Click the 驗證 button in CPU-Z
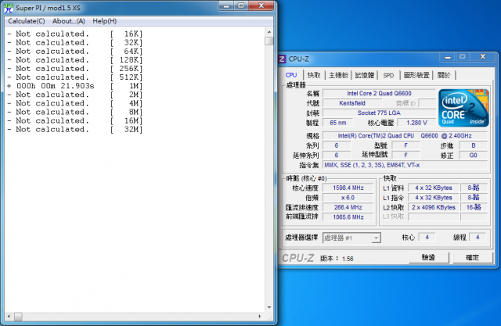Image resolution: width=501 pixels, height=326 pixels. coord(429,257)
